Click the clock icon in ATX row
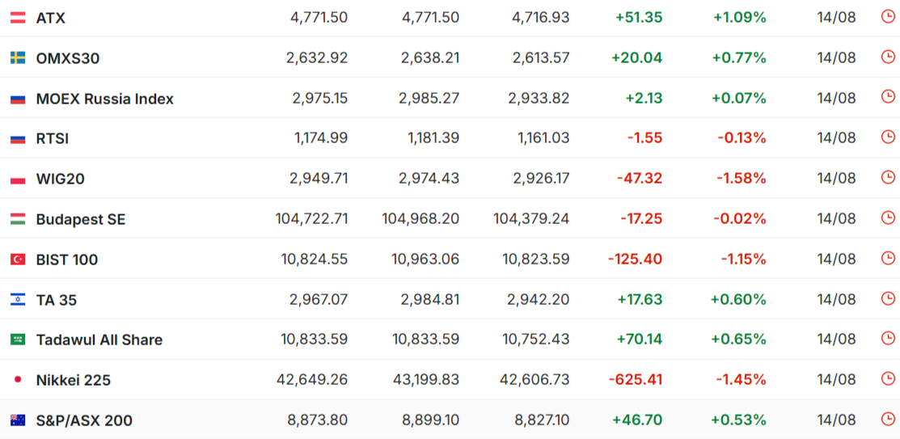Viewport: 900px width, 439px height. coord(887,17)
